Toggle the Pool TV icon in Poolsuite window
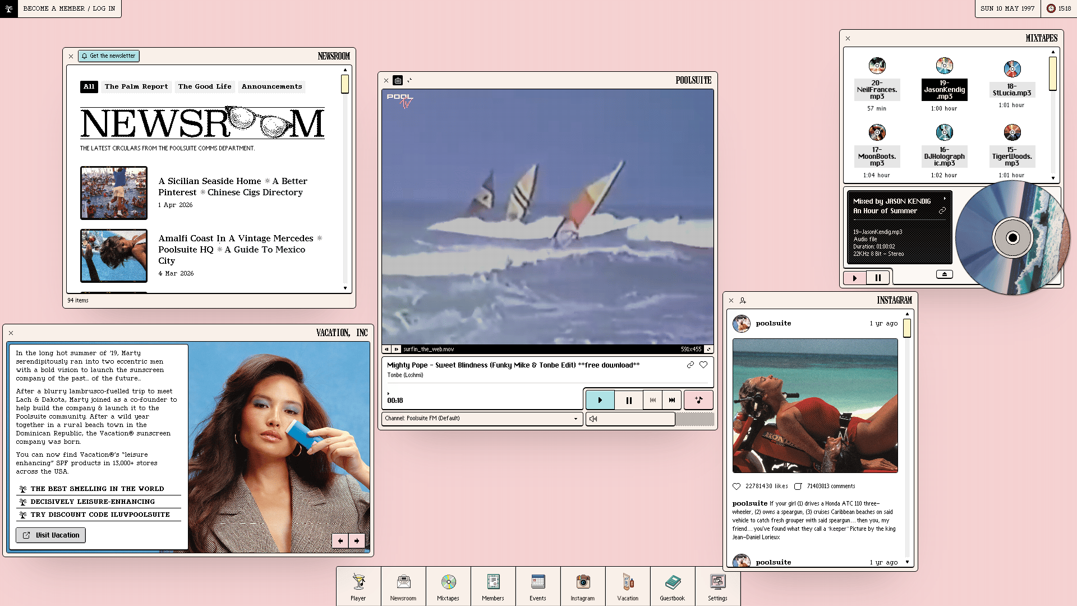Viewport: 1077px width, 606px height. point(398,80)
